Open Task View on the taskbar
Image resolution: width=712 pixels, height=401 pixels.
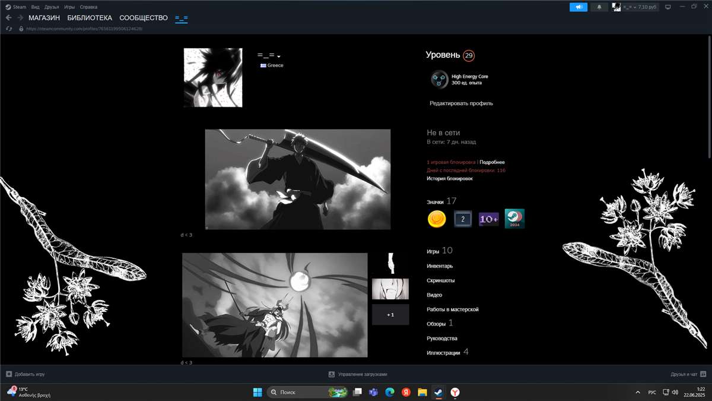357,392
